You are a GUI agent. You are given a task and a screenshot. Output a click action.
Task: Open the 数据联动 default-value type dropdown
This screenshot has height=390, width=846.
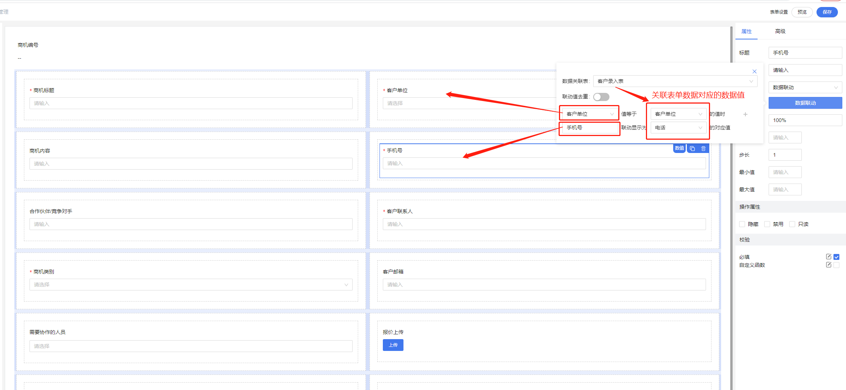805,87
